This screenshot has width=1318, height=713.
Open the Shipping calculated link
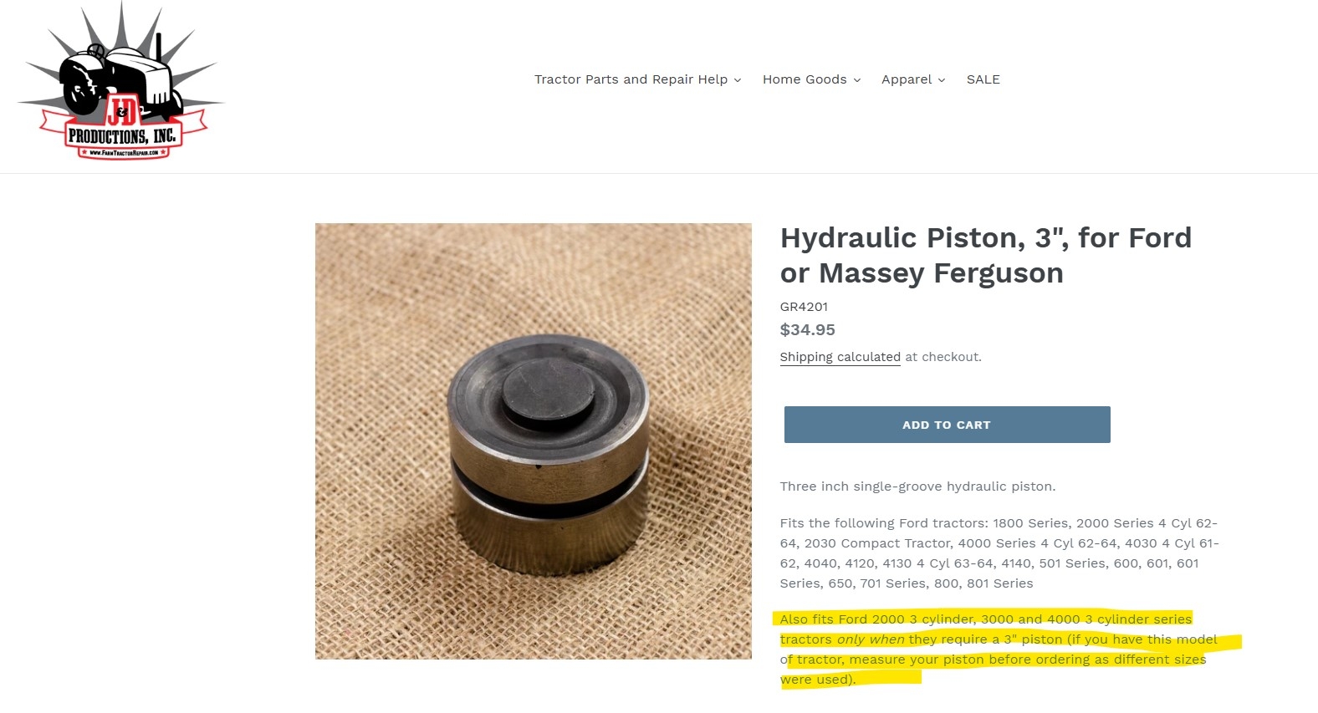click(x=840, y=357)
